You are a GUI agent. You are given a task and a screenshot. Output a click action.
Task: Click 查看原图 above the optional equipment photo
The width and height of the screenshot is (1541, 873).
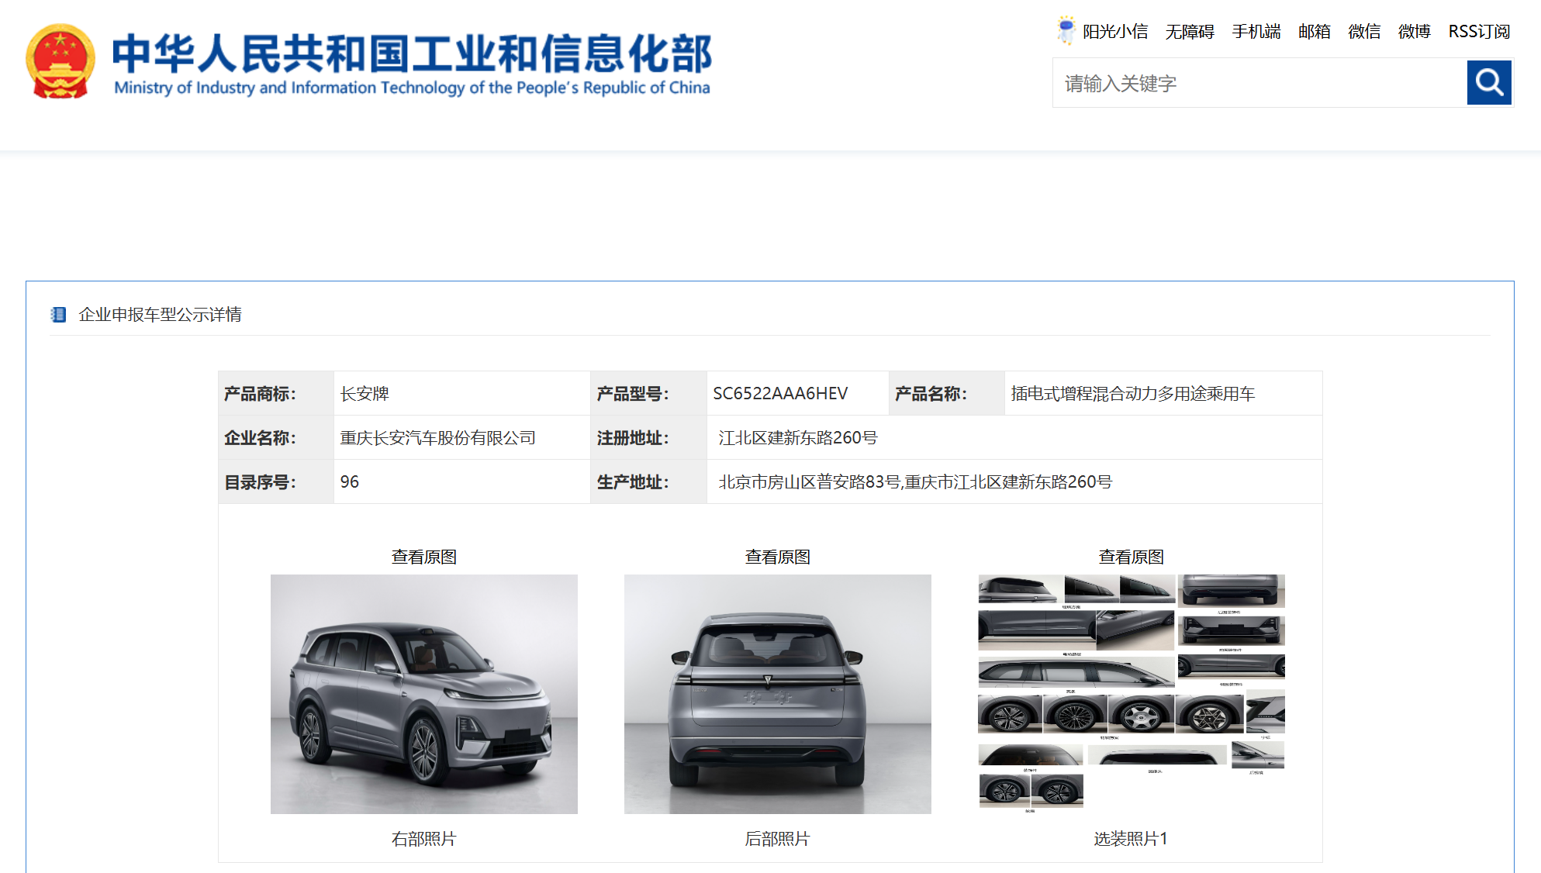tap(1131, 557)
